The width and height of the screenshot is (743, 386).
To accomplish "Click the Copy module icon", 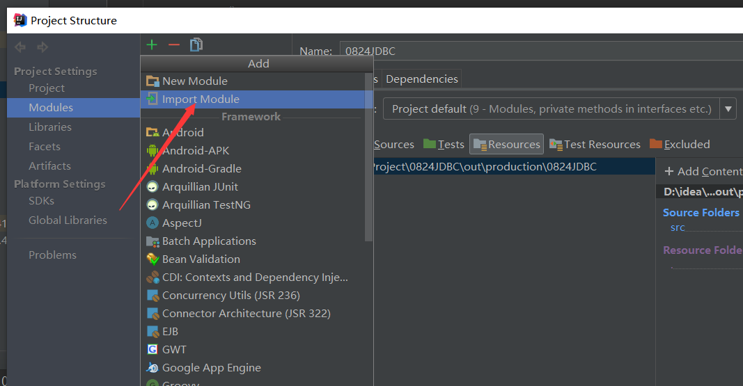I will 196,45.
